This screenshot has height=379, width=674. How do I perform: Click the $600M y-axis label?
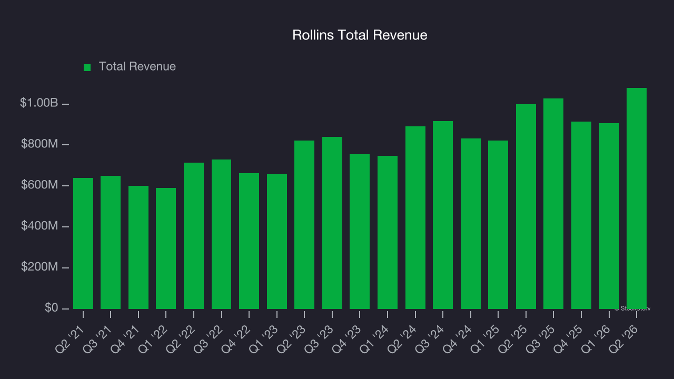point(39,185)
